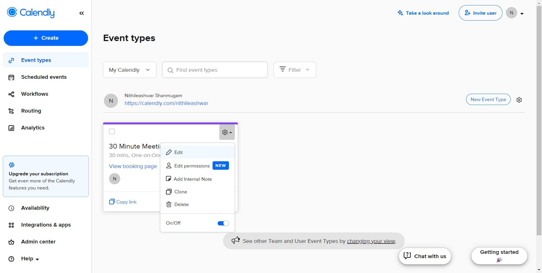Collapse the sidebar with double-chevron icon
Image resolution: width=542 pixels, height=273 pixels.
(82, 13)
